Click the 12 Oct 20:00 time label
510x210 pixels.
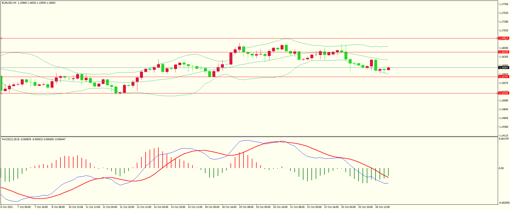(127, 207)
